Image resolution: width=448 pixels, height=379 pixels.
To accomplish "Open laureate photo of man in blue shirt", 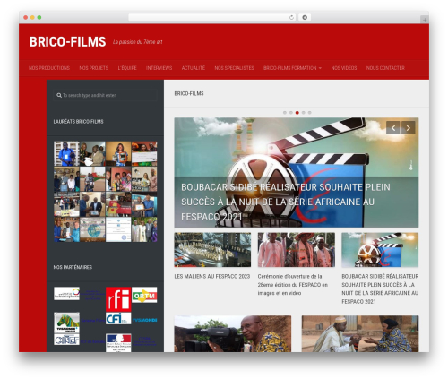I will pyautogui.click(x=66, y=153).
